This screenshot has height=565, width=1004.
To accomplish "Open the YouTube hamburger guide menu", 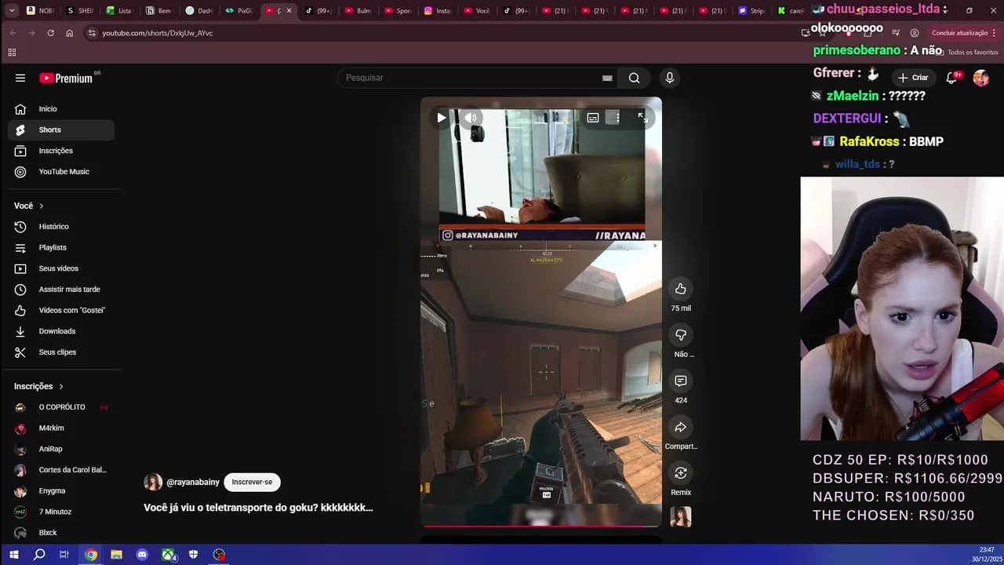I will (20, 78).
